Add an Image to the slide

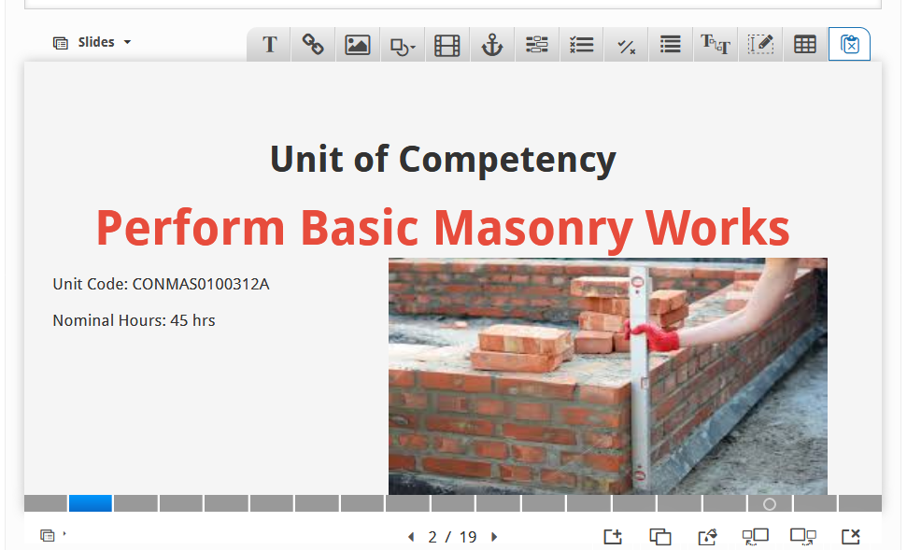click(358, 45)
